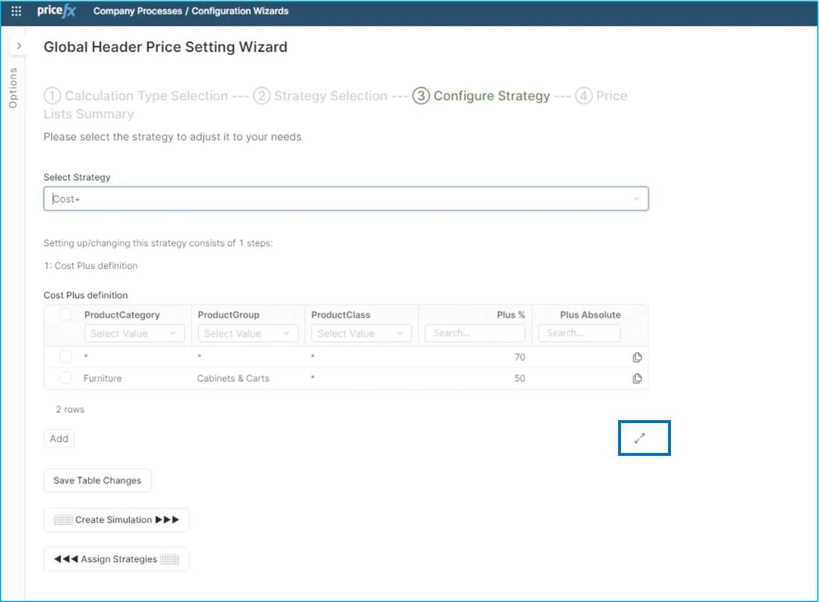Viewport: 819px width, 602px height.
Task: Jump to step 4 Price Lists Summary
Action: [x=601, y=96]
